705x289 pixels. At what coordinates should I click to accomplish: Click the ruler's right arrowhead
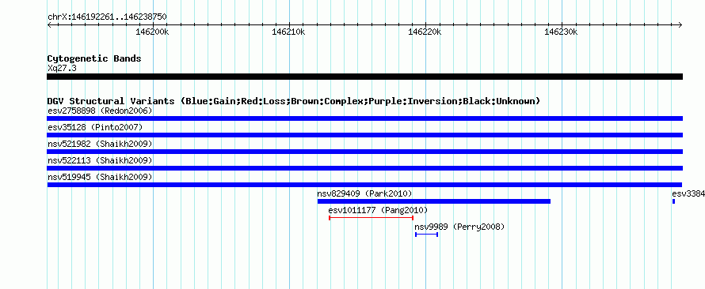pyautogui.click(x=680, y=24)
